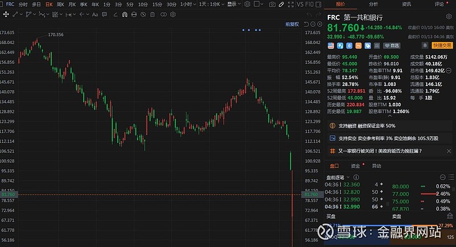Screen dimensions: 456x247
Task: Toggle the right sidebar panel icon
Action: pyautogui.click(x=319, y=5)
